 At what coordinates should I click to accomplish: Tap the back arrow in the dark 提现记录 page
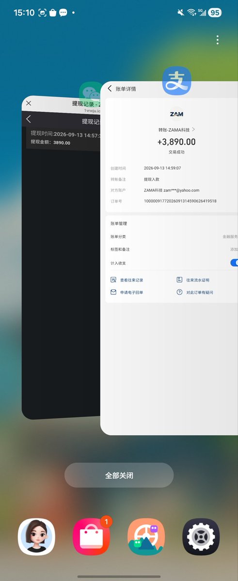[x=29, y=119]
